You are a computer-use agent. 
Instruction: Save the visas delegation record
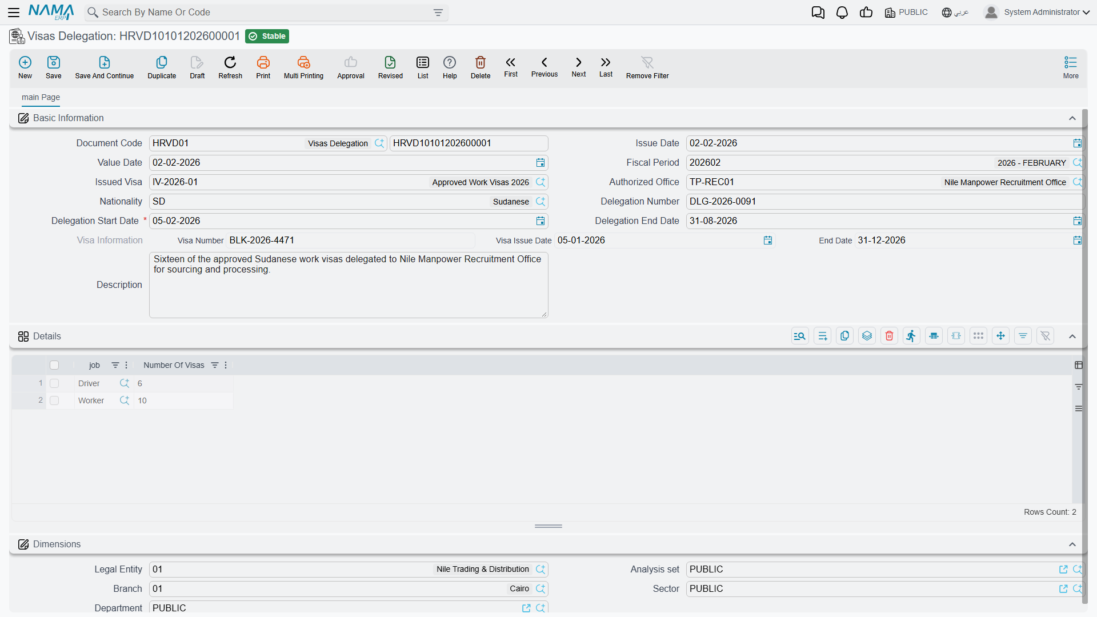click(54, 67)
